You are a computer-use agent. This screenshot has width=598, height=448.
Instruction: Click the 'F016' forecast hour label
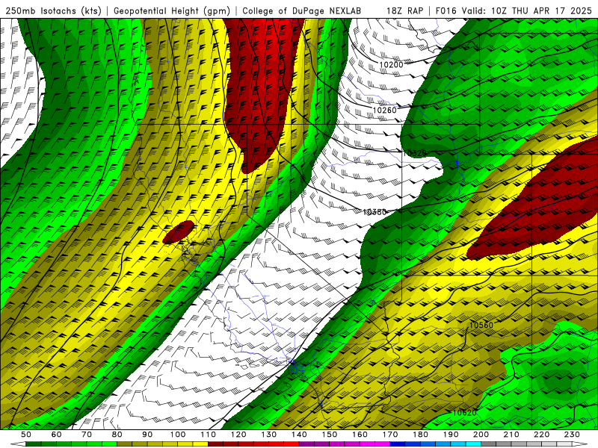(x=446, y=10)
